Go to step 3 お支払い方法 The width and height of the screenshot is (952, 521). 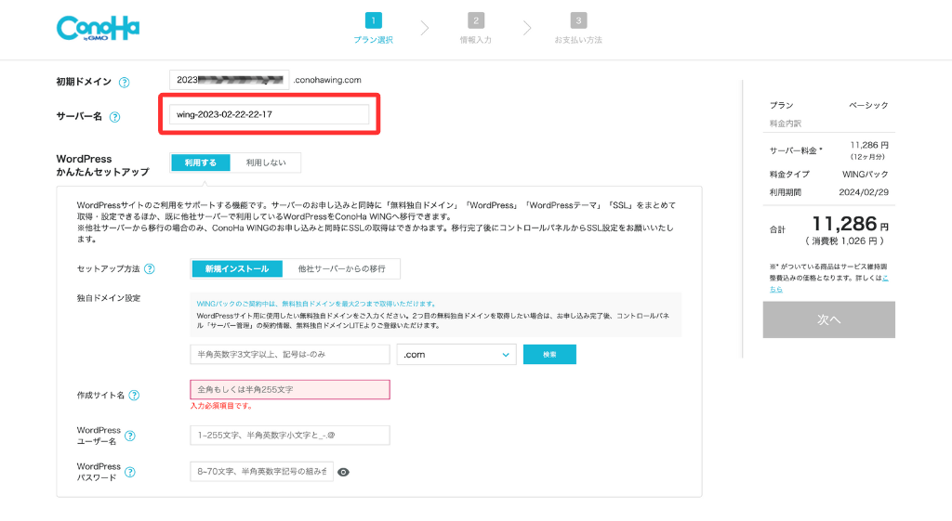[x=578, y=29]
